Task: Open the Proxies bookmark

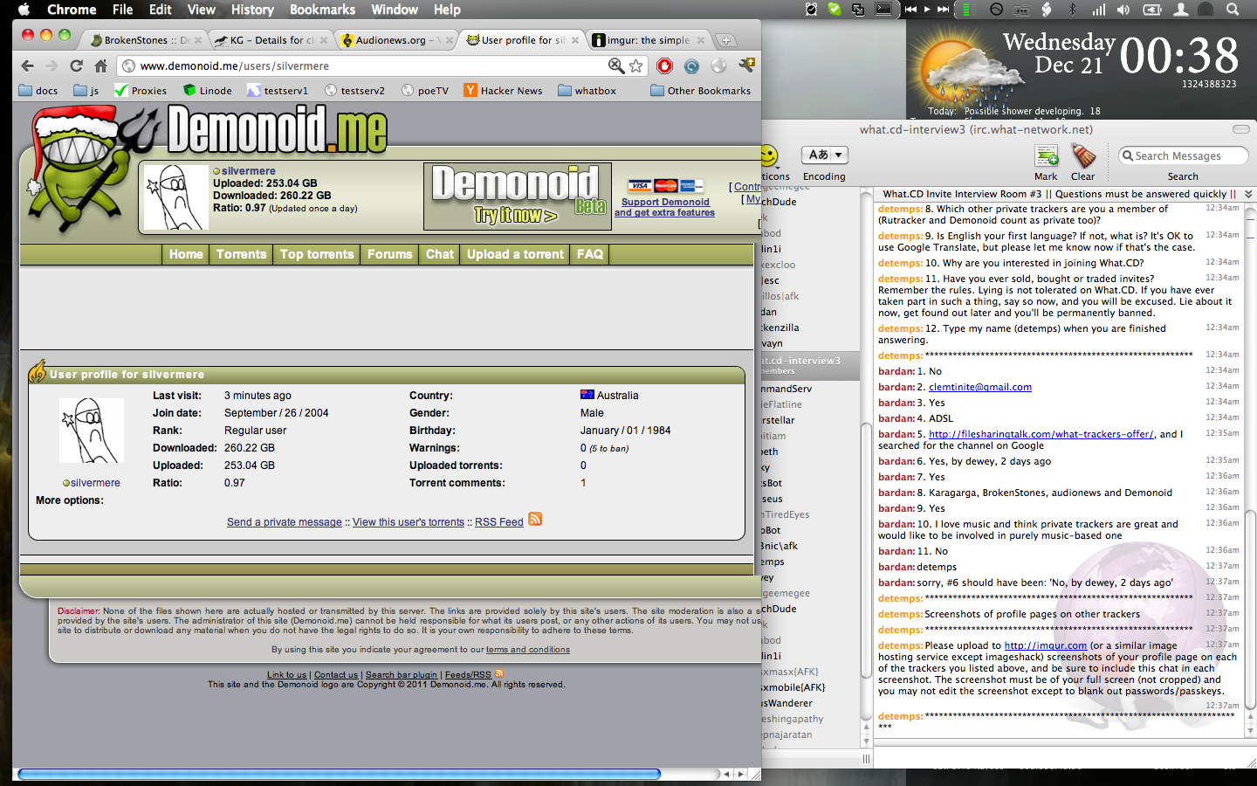Action: (x=141, y=91)
